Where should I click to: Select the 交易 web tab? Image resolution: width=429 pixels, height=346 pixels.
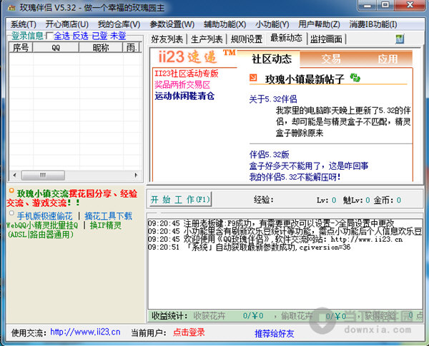(331, 58)
